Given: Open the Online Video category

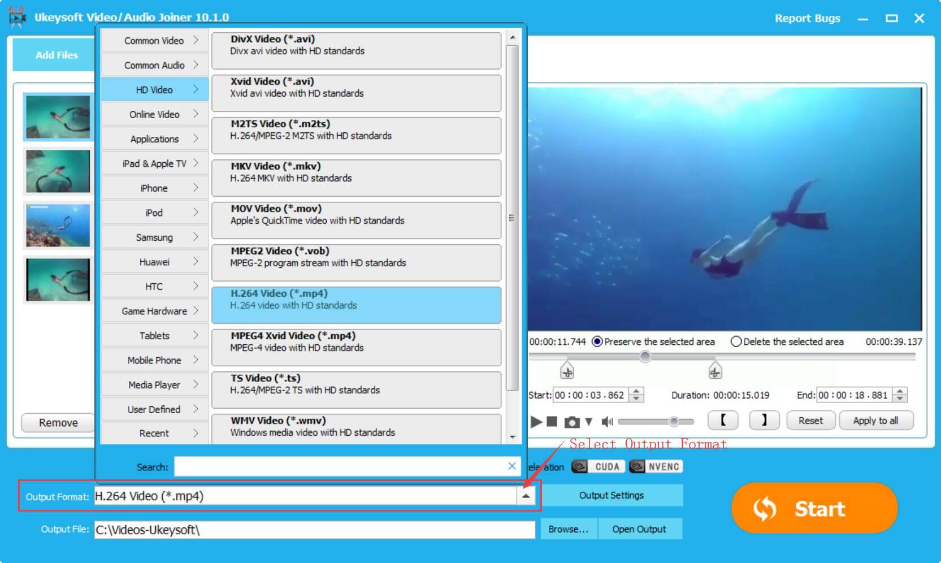Looking at the screenshot, I should click(x=154, y=114).
